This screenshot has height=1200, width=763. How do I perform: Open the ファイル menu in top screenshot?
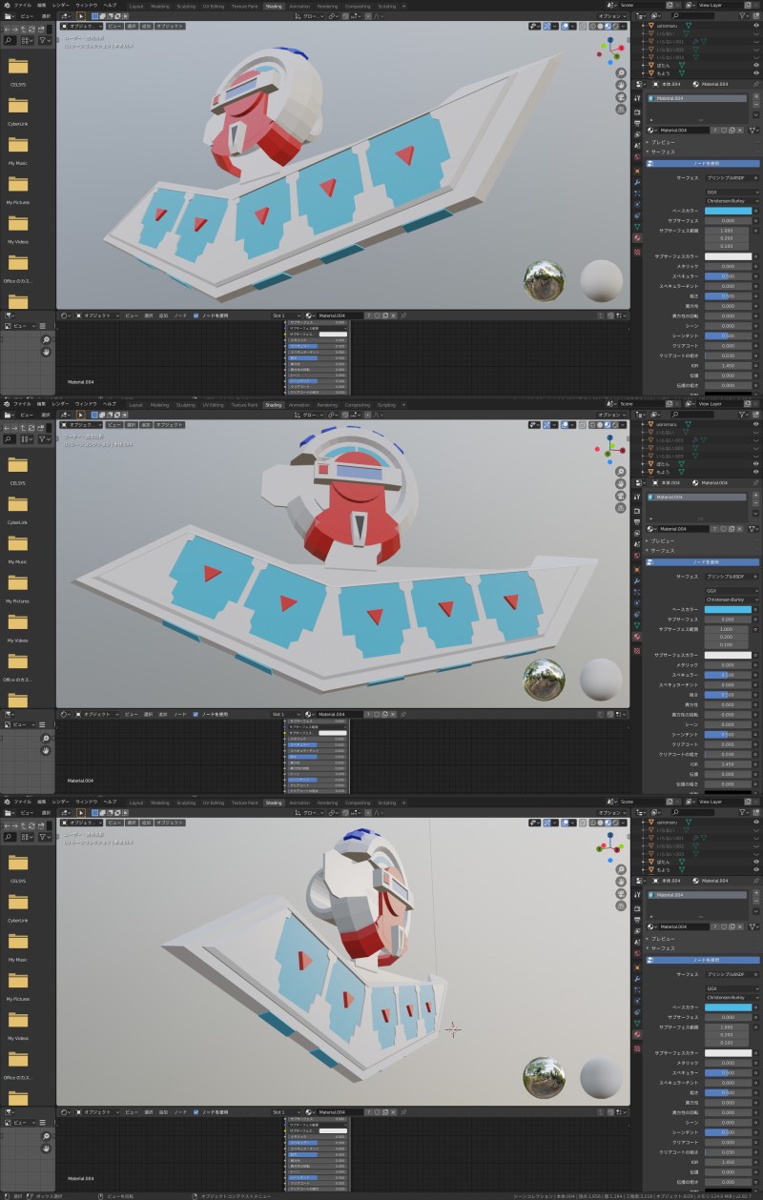[22, 6]
